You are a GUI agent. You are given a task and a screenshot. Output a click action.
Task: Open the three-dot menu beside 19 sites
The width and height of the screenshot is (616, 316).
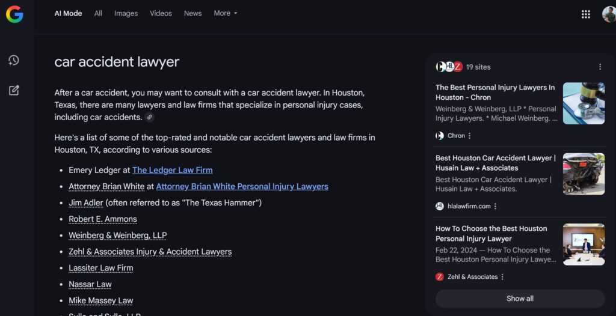pos(600,67)
